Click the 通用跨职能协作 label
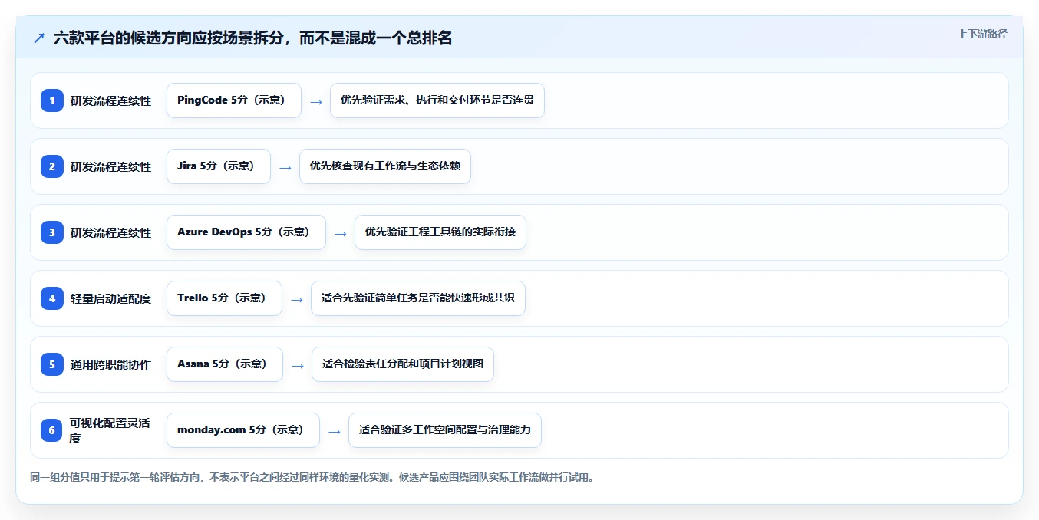Viewport: 1039px width, 520px height. click(x=110, y=365)
